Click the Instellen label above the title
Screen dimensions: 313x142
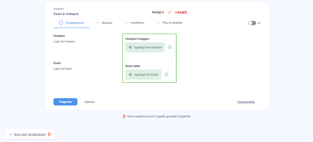[x=59, y=9]
